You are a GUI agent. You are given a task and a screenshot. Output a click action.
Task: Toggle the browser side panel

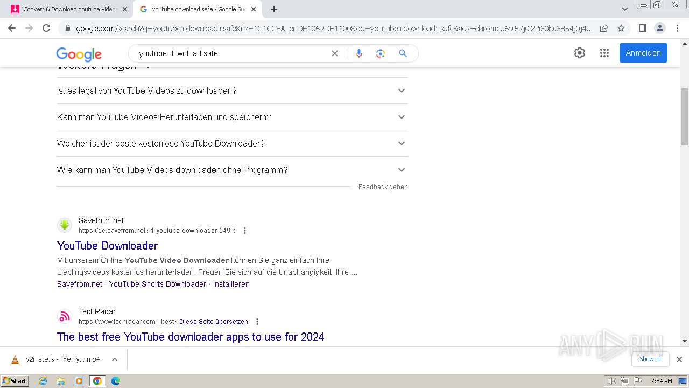(x=642, y=28)
